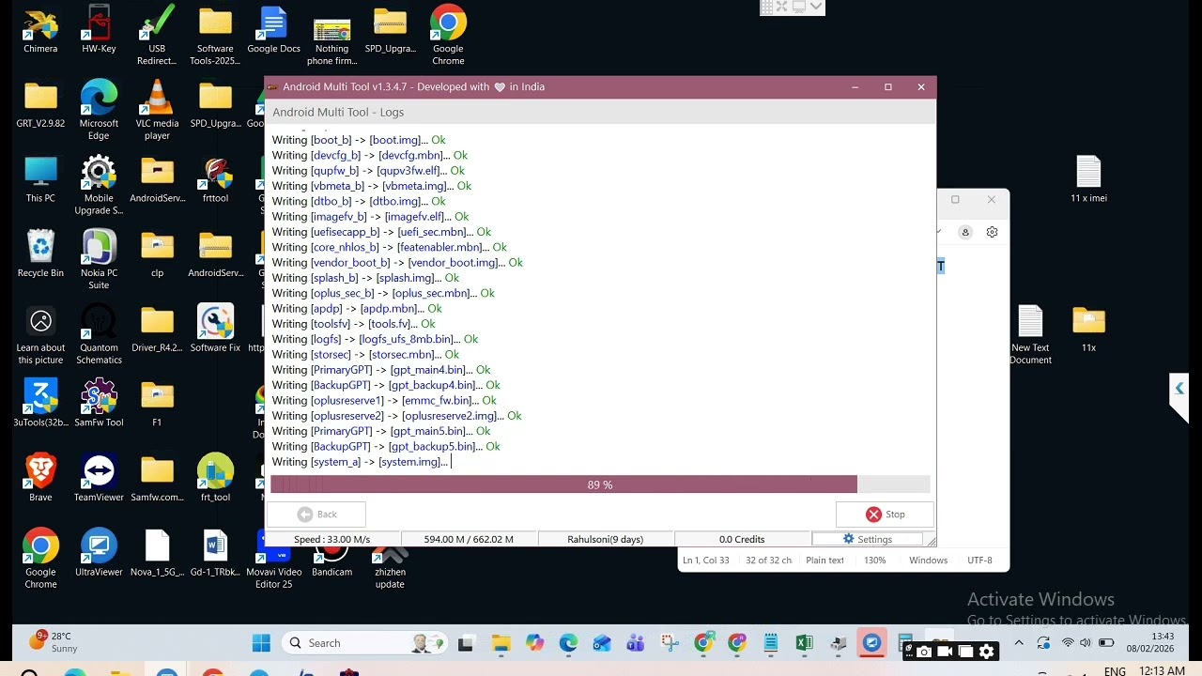
Task: Expand the blue side panel arrow on the desktop
Action: (x=1179, y=389)
